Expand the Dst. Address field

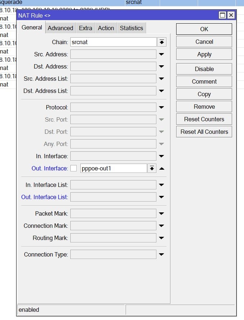(x=161, y=66)
